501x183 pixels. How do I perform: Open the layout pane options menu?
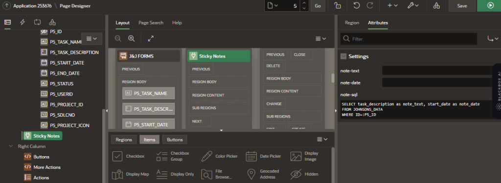click(x=321, y=39)
